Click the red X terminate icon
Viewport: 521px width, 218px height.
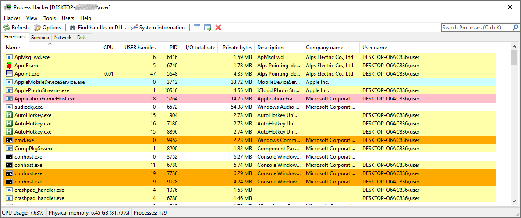218,28
